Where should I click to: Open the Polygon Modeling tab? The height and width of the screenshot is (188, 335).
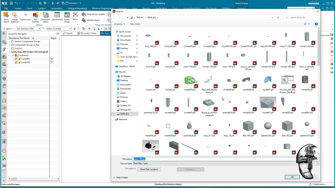tap(77, 8)
